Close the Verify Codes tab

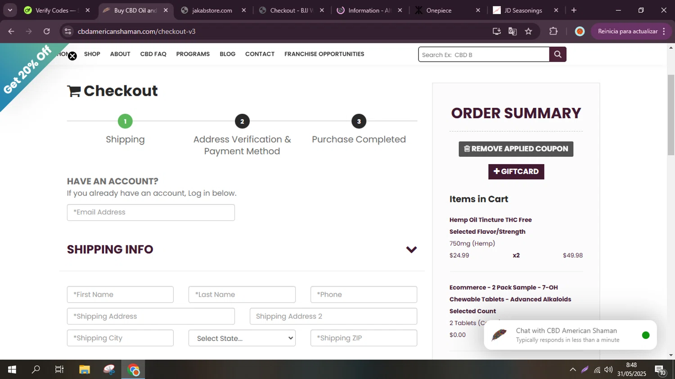[88, 10]
